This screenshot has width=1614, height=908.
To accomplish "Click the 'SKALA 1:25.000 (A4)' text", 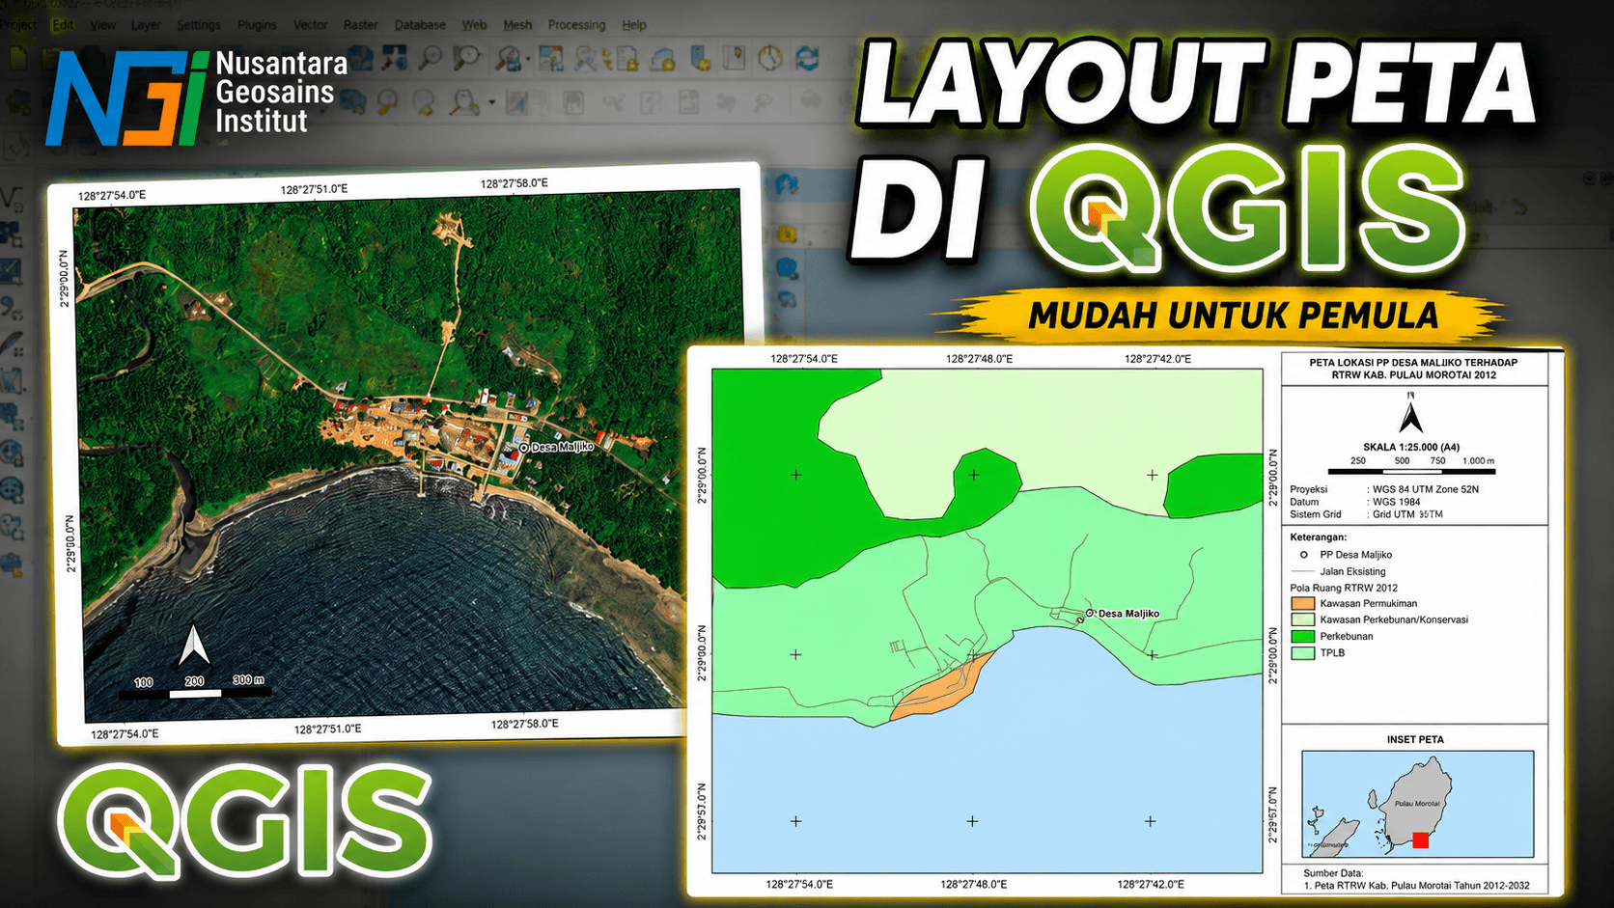I will (x=1410, y=447).
